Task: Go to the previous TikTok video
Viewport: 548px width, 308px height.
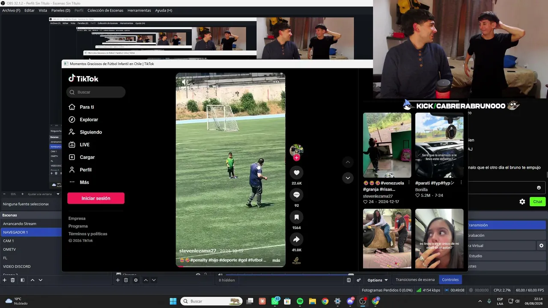Action: click(348, 162)
